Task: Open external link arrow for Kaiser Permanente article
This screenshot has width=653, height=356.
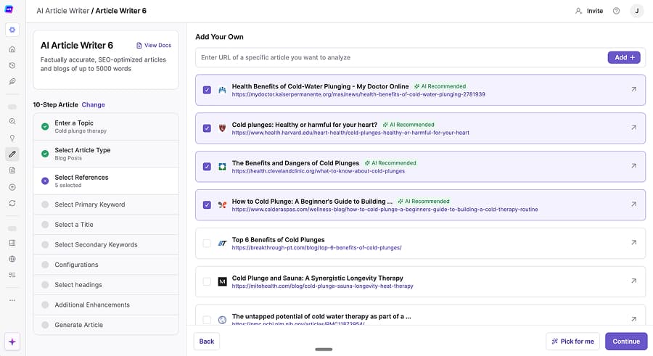Action: click(633, 89)
